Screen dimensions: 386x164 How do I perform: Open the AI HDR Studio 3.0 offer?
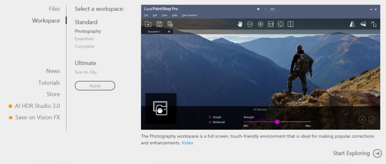coord(37,106)
